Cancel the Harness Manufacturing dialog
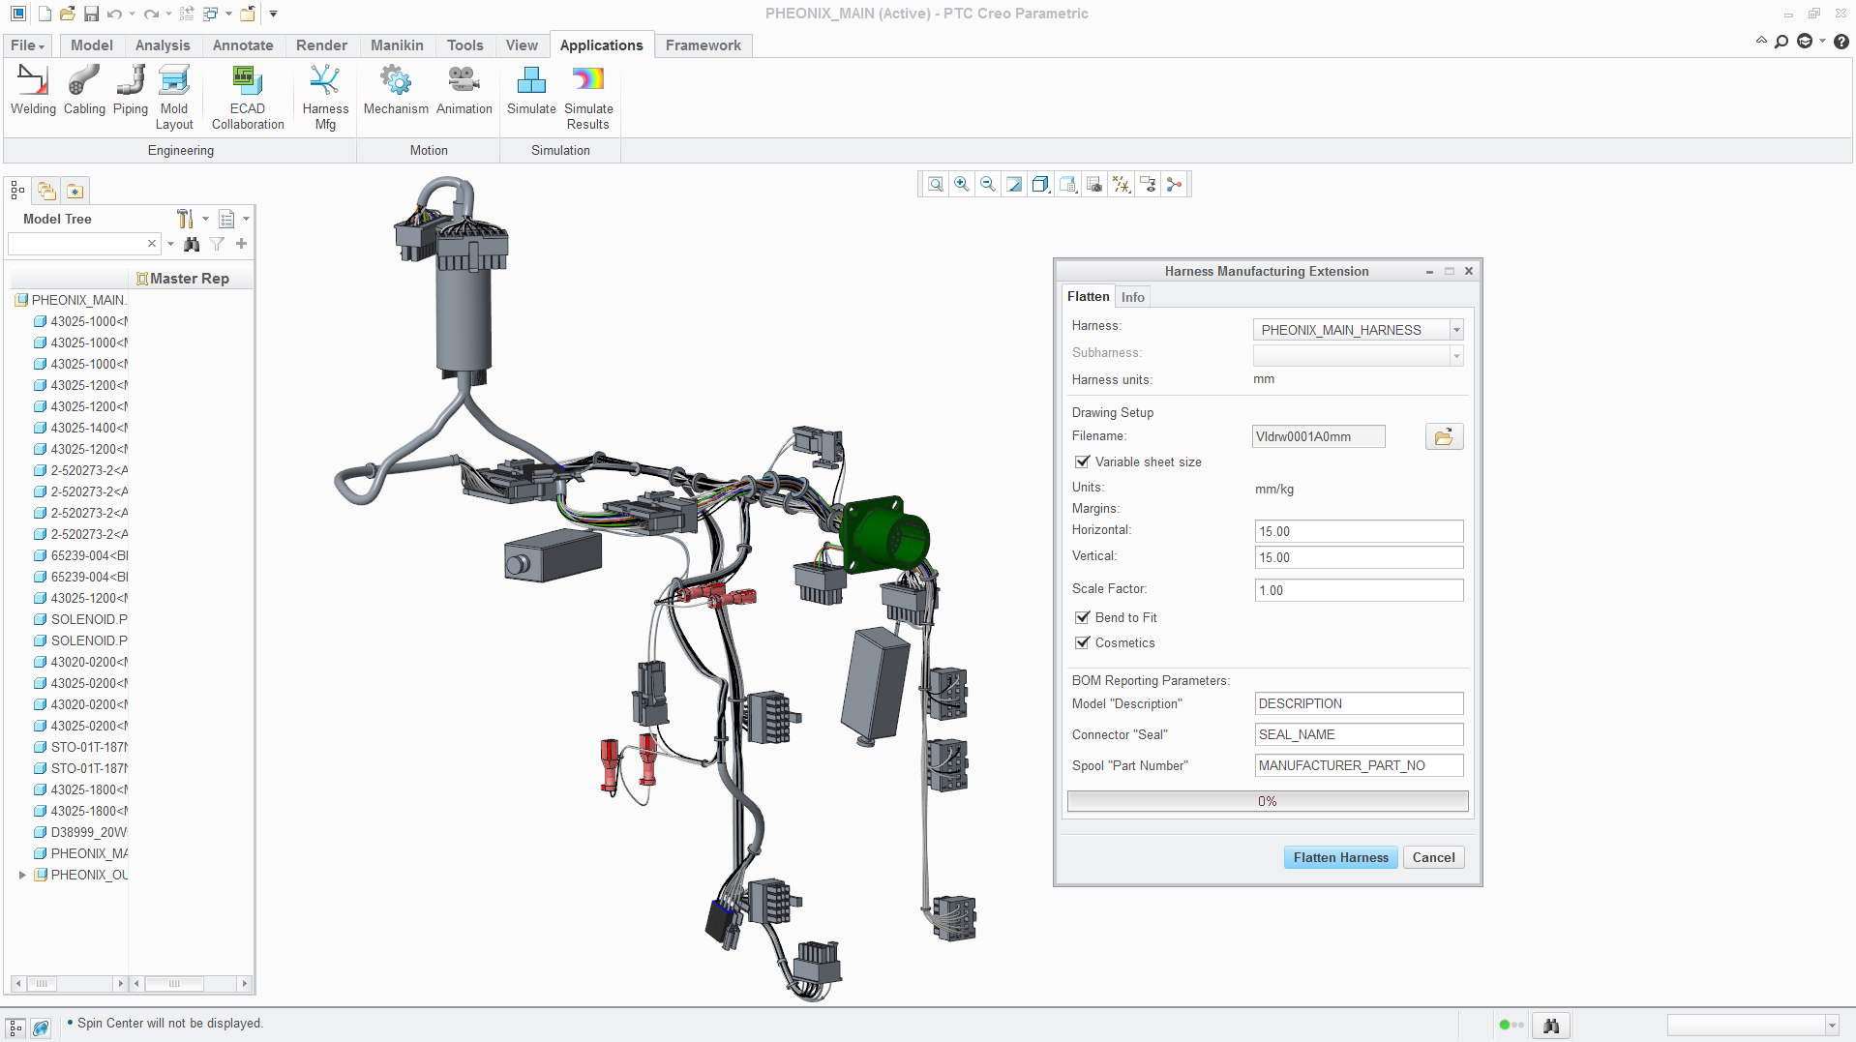The height and width of the screenshot is (1042, 1856). coord(1433,857)
